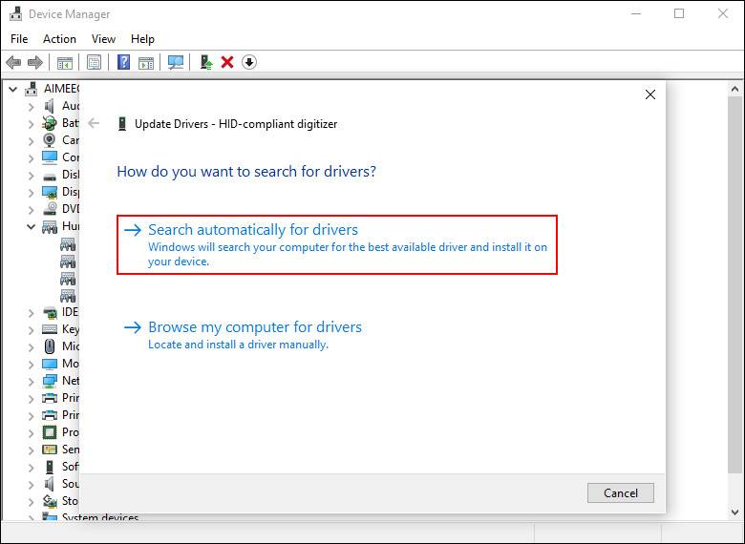Click the vertical scrollbar thumb
The height and width of the screenshot is (544, 745).
[x=735, y=284]
